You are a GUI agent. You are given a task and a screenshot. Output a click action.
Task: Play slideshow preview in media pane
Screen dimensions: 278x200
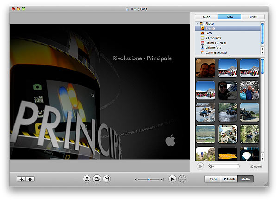200,166
